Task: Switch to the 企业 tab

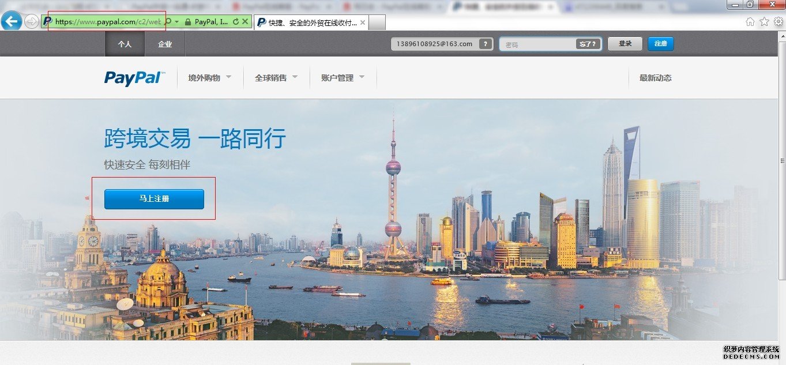Action: coord(164,43)
